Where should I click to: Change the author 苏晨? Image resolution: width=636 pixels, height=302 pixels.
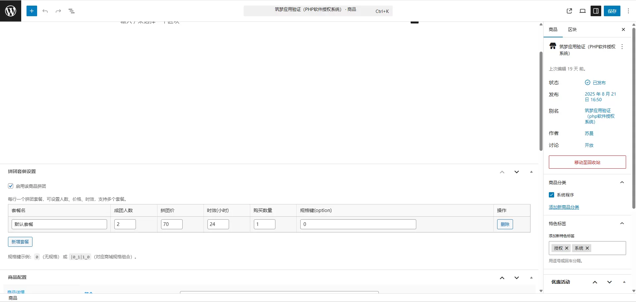coord(589,133)
